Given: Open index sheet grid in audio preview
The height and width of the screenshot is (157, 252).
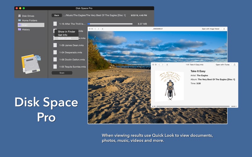Looking at the screenshot, I should tap(167, 65).
